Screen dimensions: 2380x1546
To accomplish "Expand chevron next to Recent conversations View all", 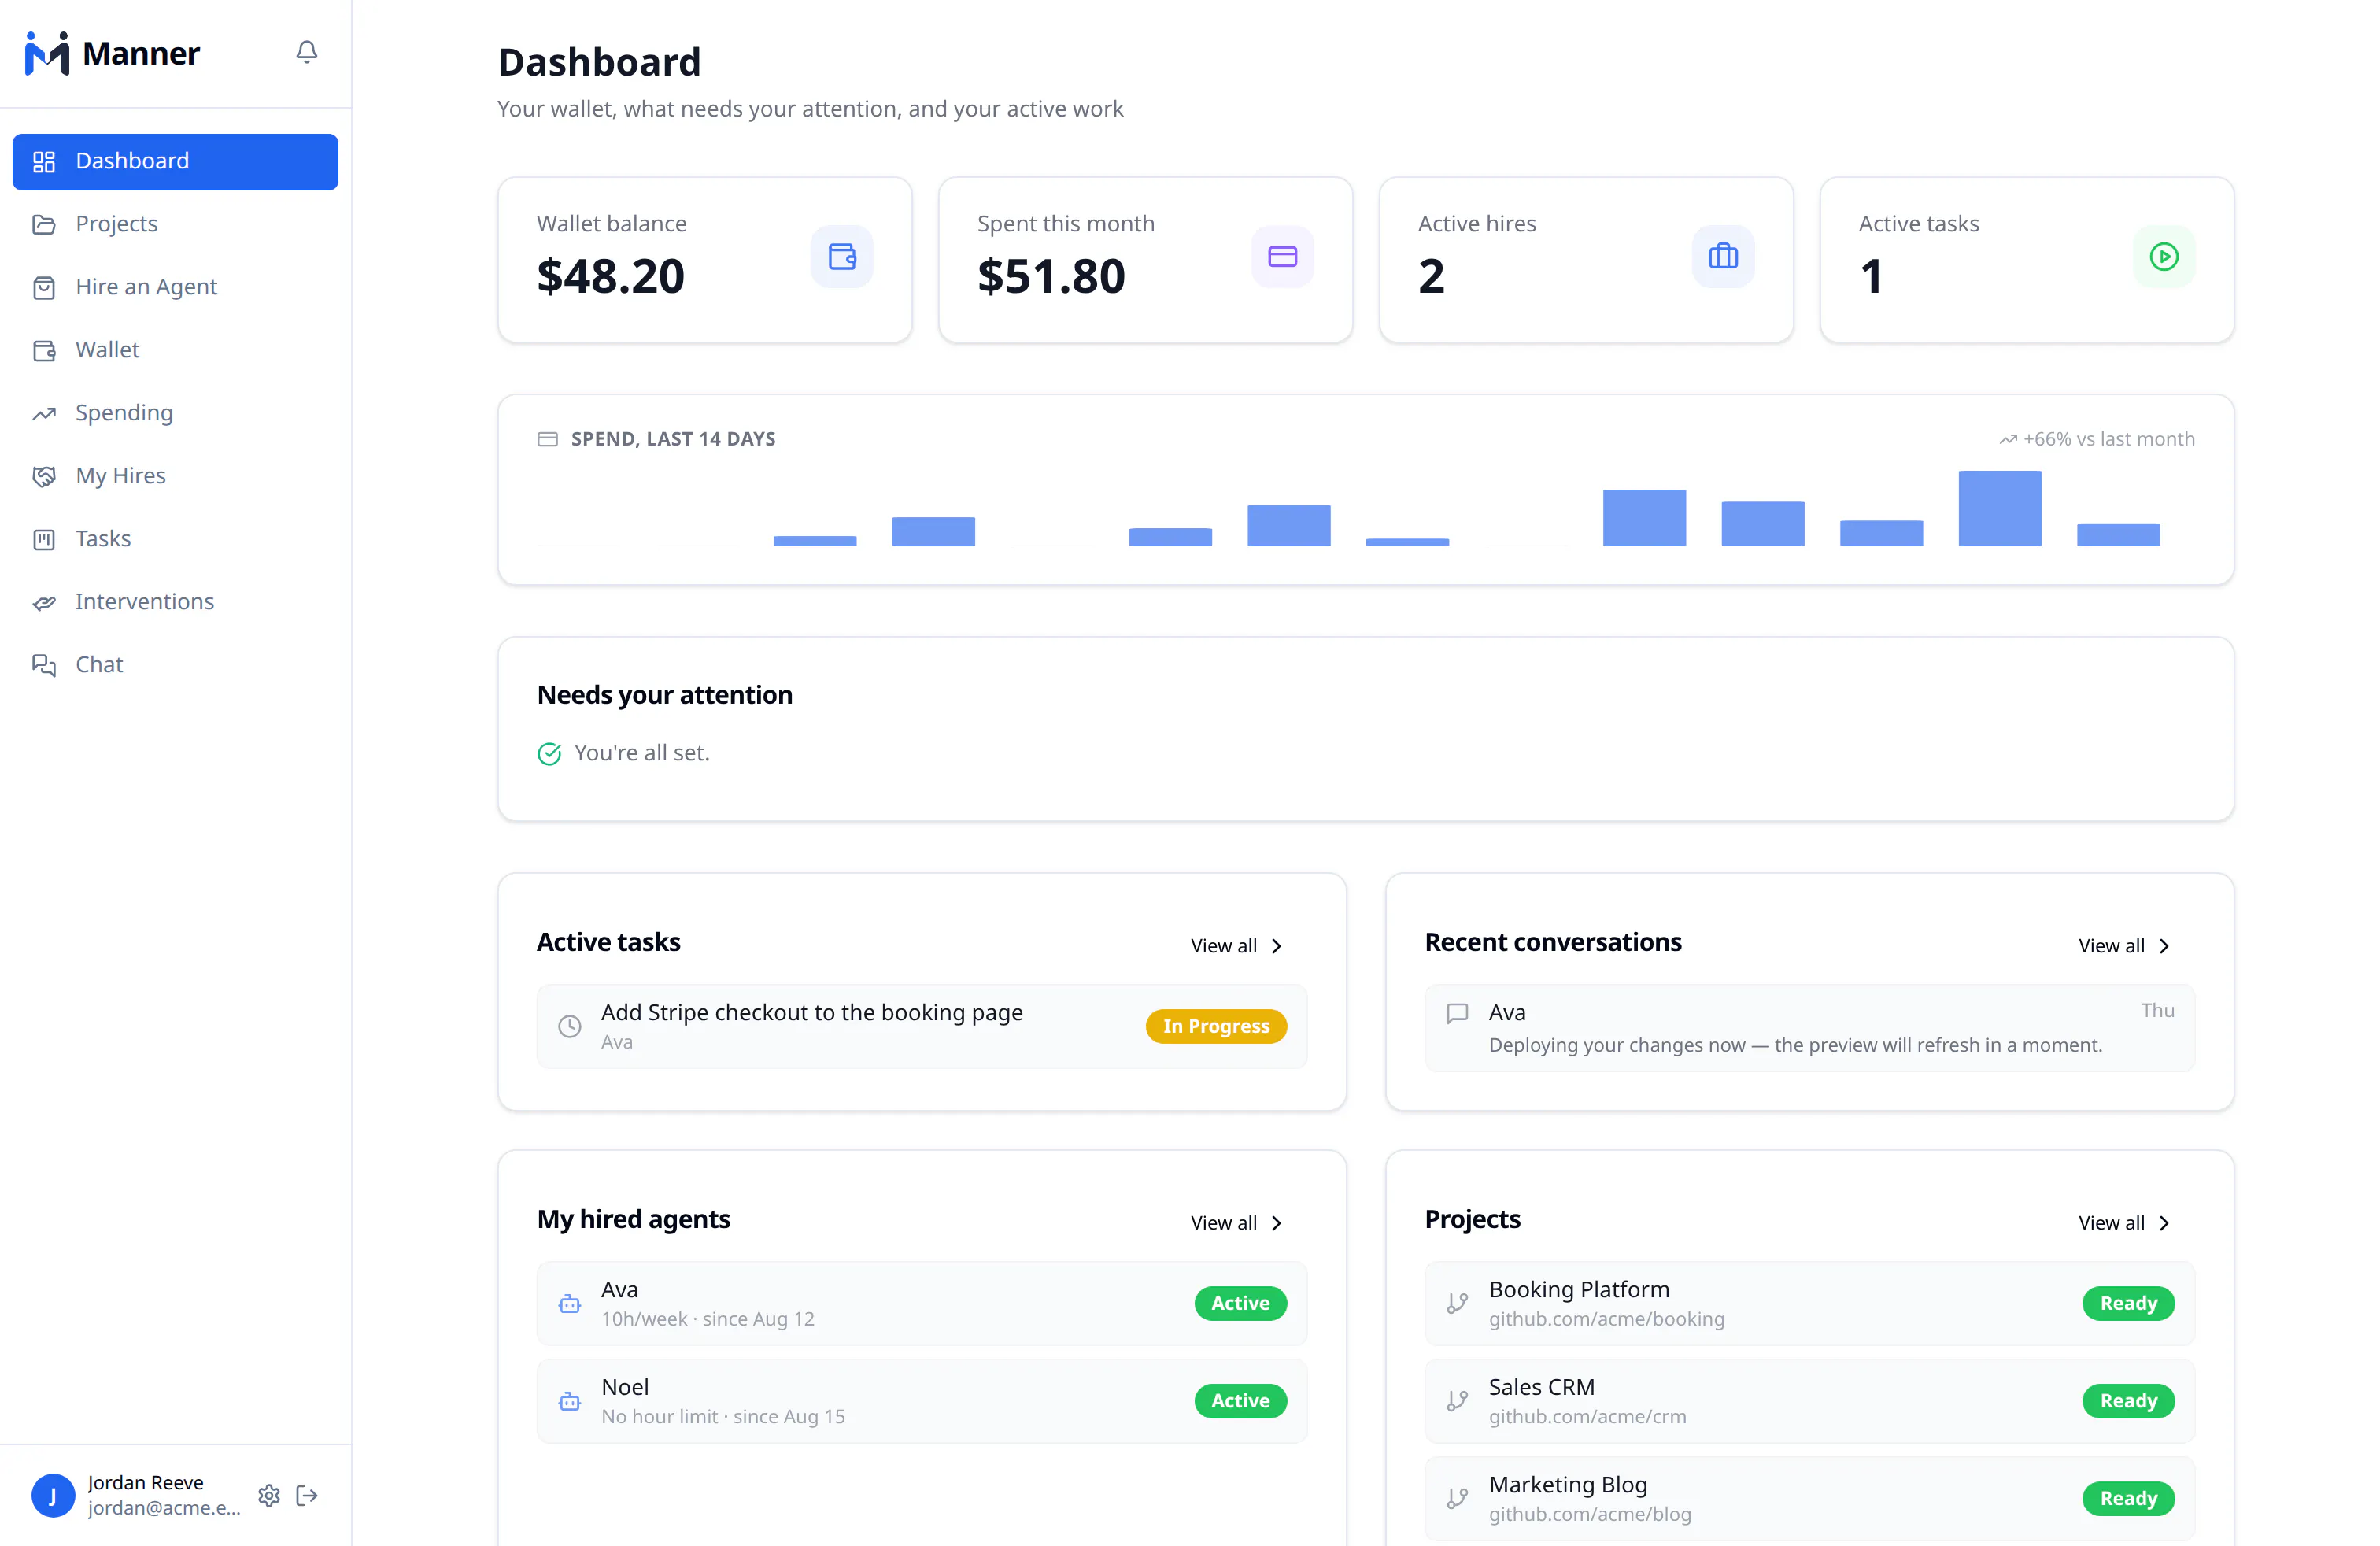I will pyautogui.click(x=2165, y=946).
